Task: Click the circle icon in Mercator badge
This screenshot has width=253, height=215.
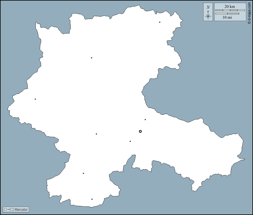Action: pos(5,209)
